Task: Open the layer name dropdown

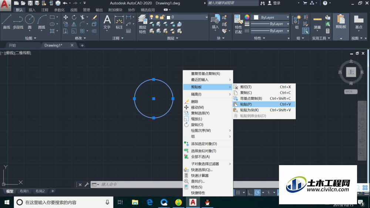Action: pyautogui.click(x=206, y=17)
